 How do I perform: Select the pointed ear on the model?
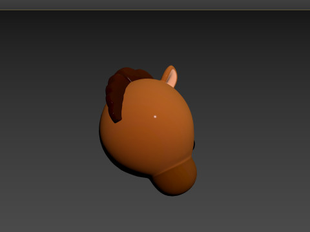tap(170, 76)
